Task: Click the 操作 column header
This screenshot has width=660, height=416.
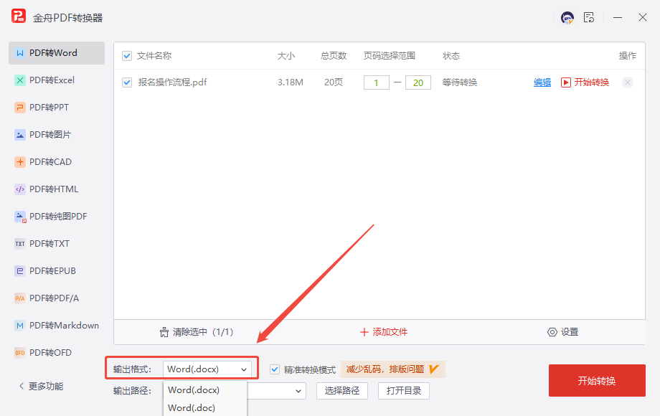Action: coord(628,56)
